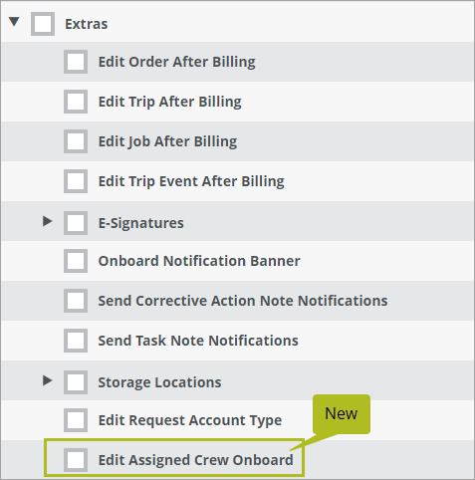Click the Edit Assigned Crew Onboard label
This screenshot has width=475, height=480.
click(196, 460)
